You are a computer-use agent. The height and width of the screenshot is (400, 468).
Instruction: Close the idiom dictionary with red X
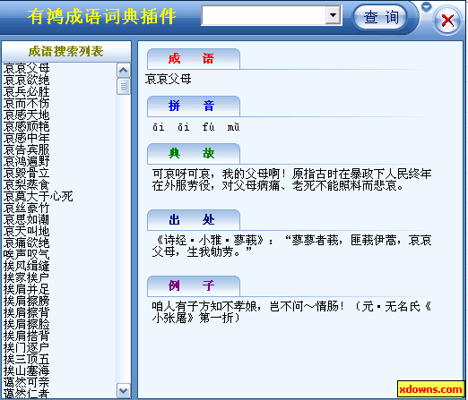tap(447, 21)
